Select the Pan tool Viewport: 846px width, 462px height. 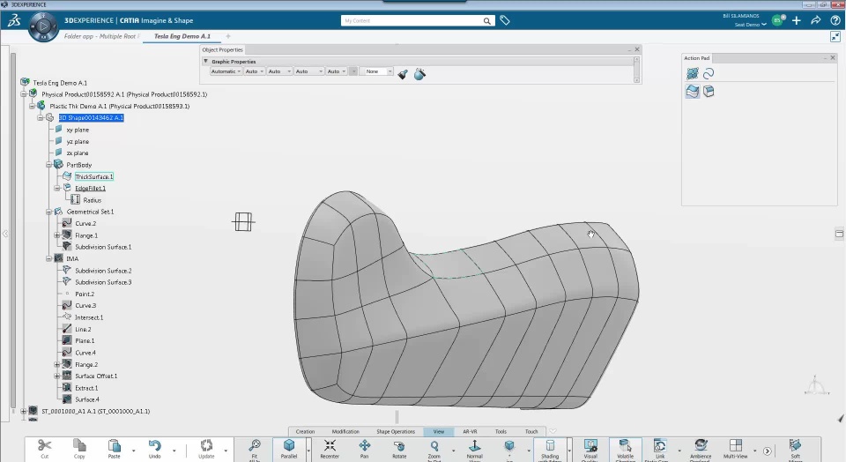(365, 448)
